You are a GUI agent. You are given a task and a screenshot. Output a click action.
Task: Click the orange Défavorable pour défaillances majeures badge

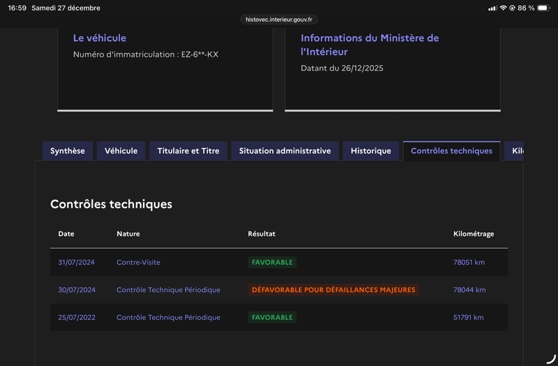point(333,290)
